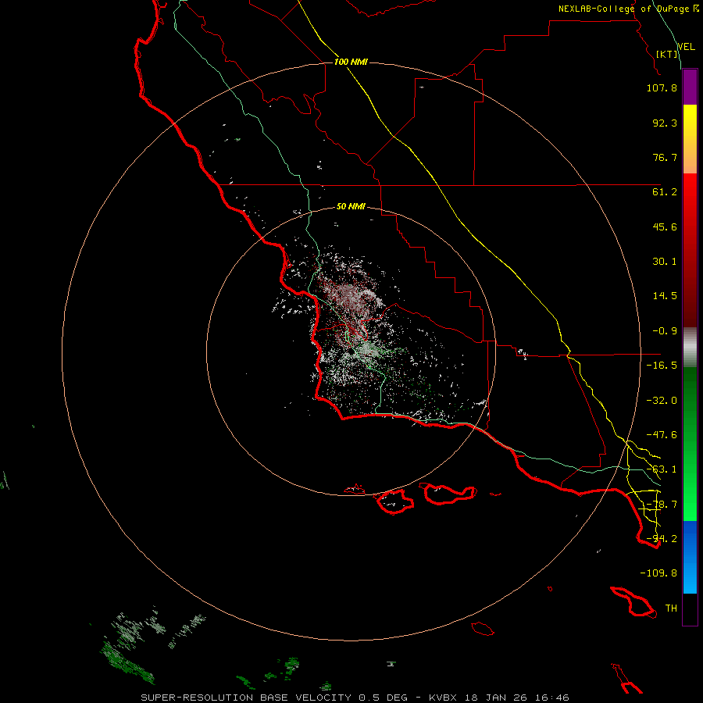The width and height of the screenshot is (703, 703).
Task: Click the 76.7 velocity scale value
Action: [665, 157]
